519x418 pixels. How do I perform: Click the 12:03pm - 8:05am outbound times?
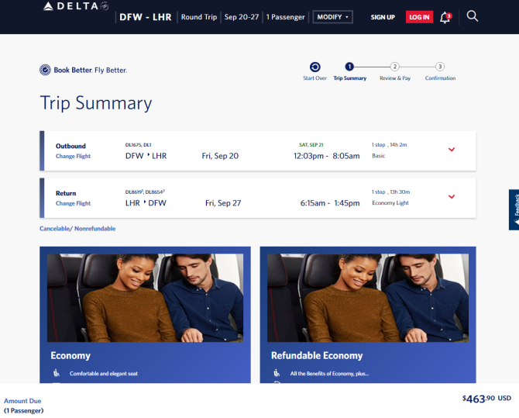coord(326,156)
